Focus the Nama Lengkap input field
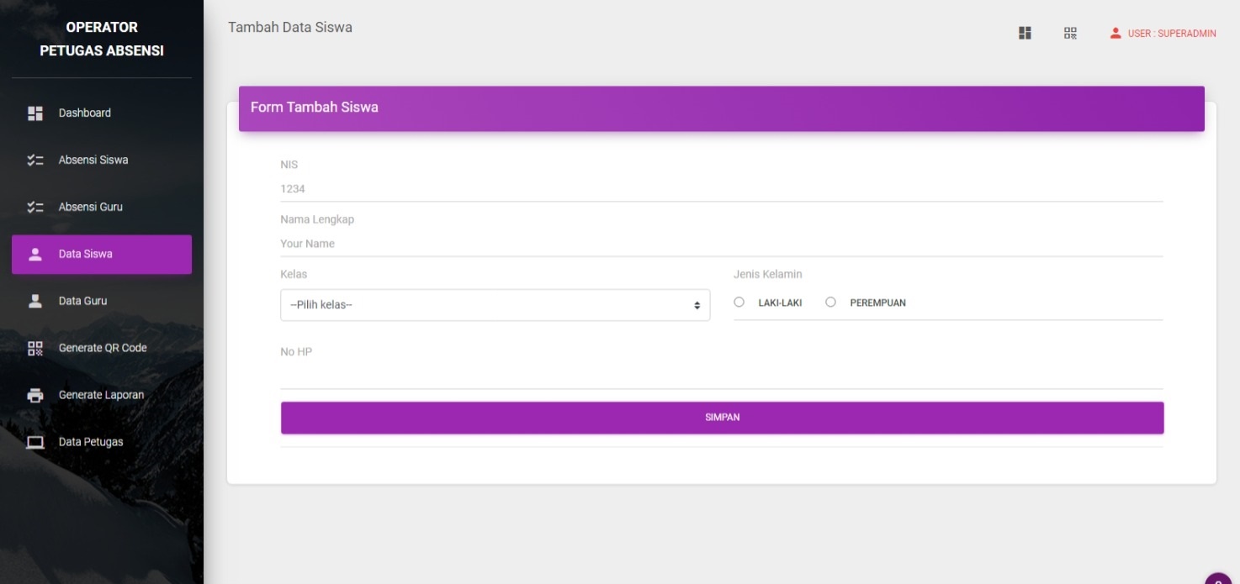Image resolution: width=1240 pixels, height=584 pixels. [x=721, y=244]
